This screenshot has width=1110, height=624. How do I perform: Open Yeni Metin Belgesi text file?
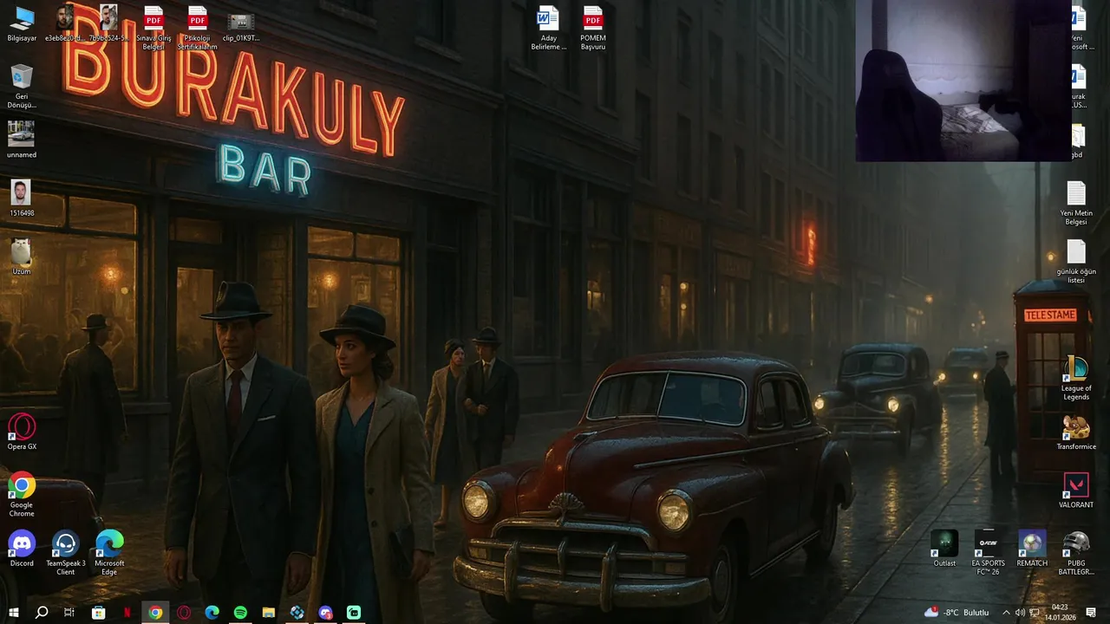(x=1076, y=202)
